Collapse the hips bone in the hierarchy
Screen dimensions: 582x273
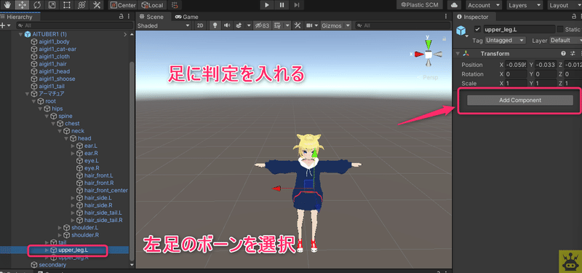(x=40, y=108)
